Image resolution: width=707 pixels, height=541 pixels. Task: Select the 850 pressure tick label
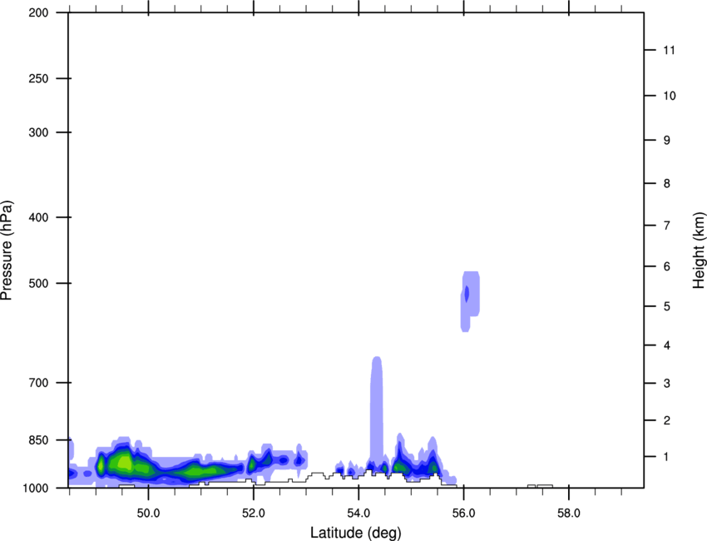click(38, 440)
